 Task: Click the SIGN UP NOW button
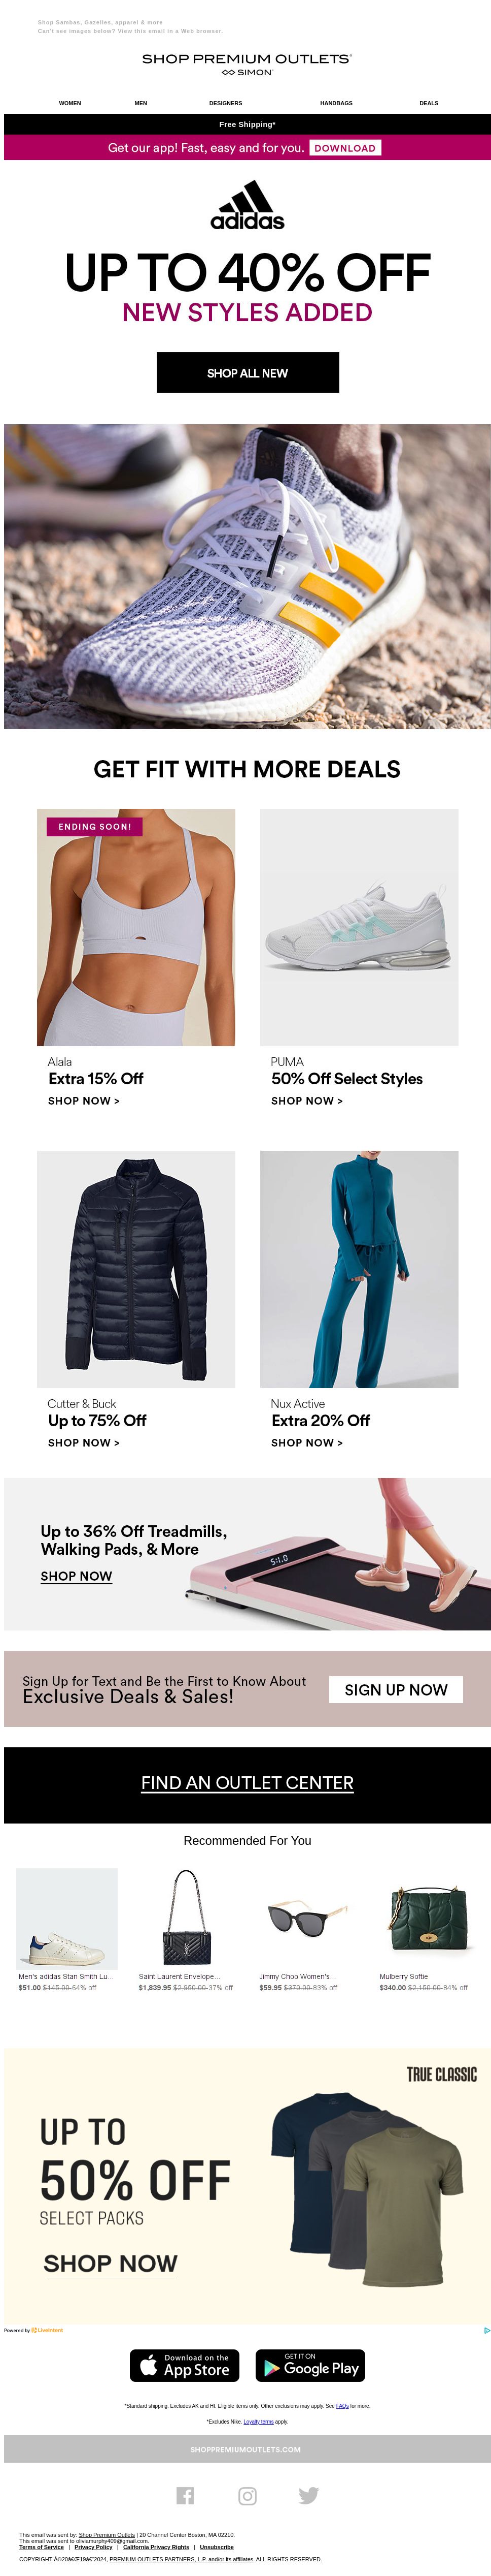click(x=396, y=1689)
